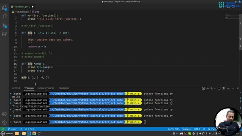Image resolution: width=242 pixels, height=136 pixels.
Task: Click Ln 15, Col 5 in status bar
Action: (174, 129)
